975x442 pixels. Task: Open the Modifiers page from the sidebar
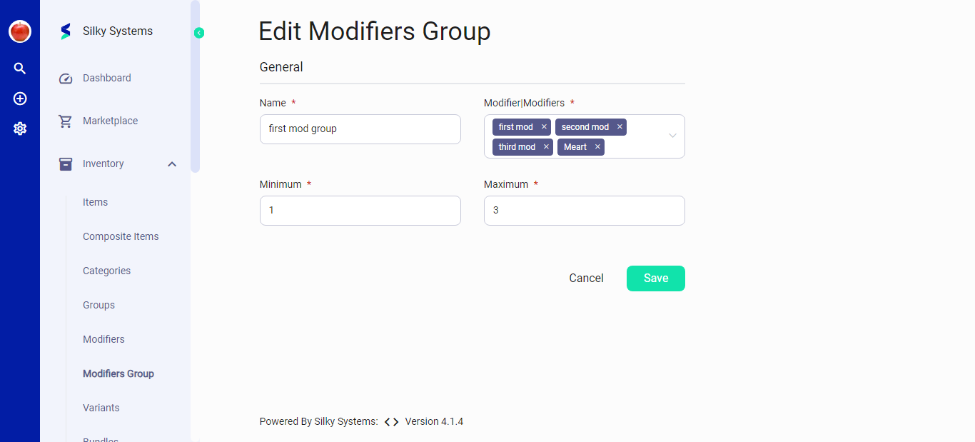click(x=103, y=339)
